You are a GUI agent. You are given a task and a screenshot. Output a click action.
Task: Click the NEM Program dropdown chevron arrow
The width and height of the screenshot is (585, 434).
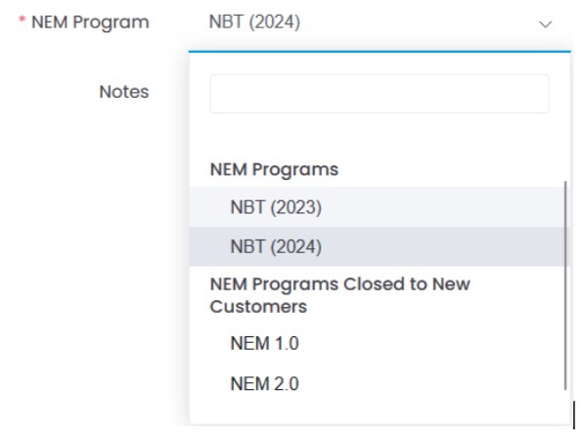coord(545,24)
